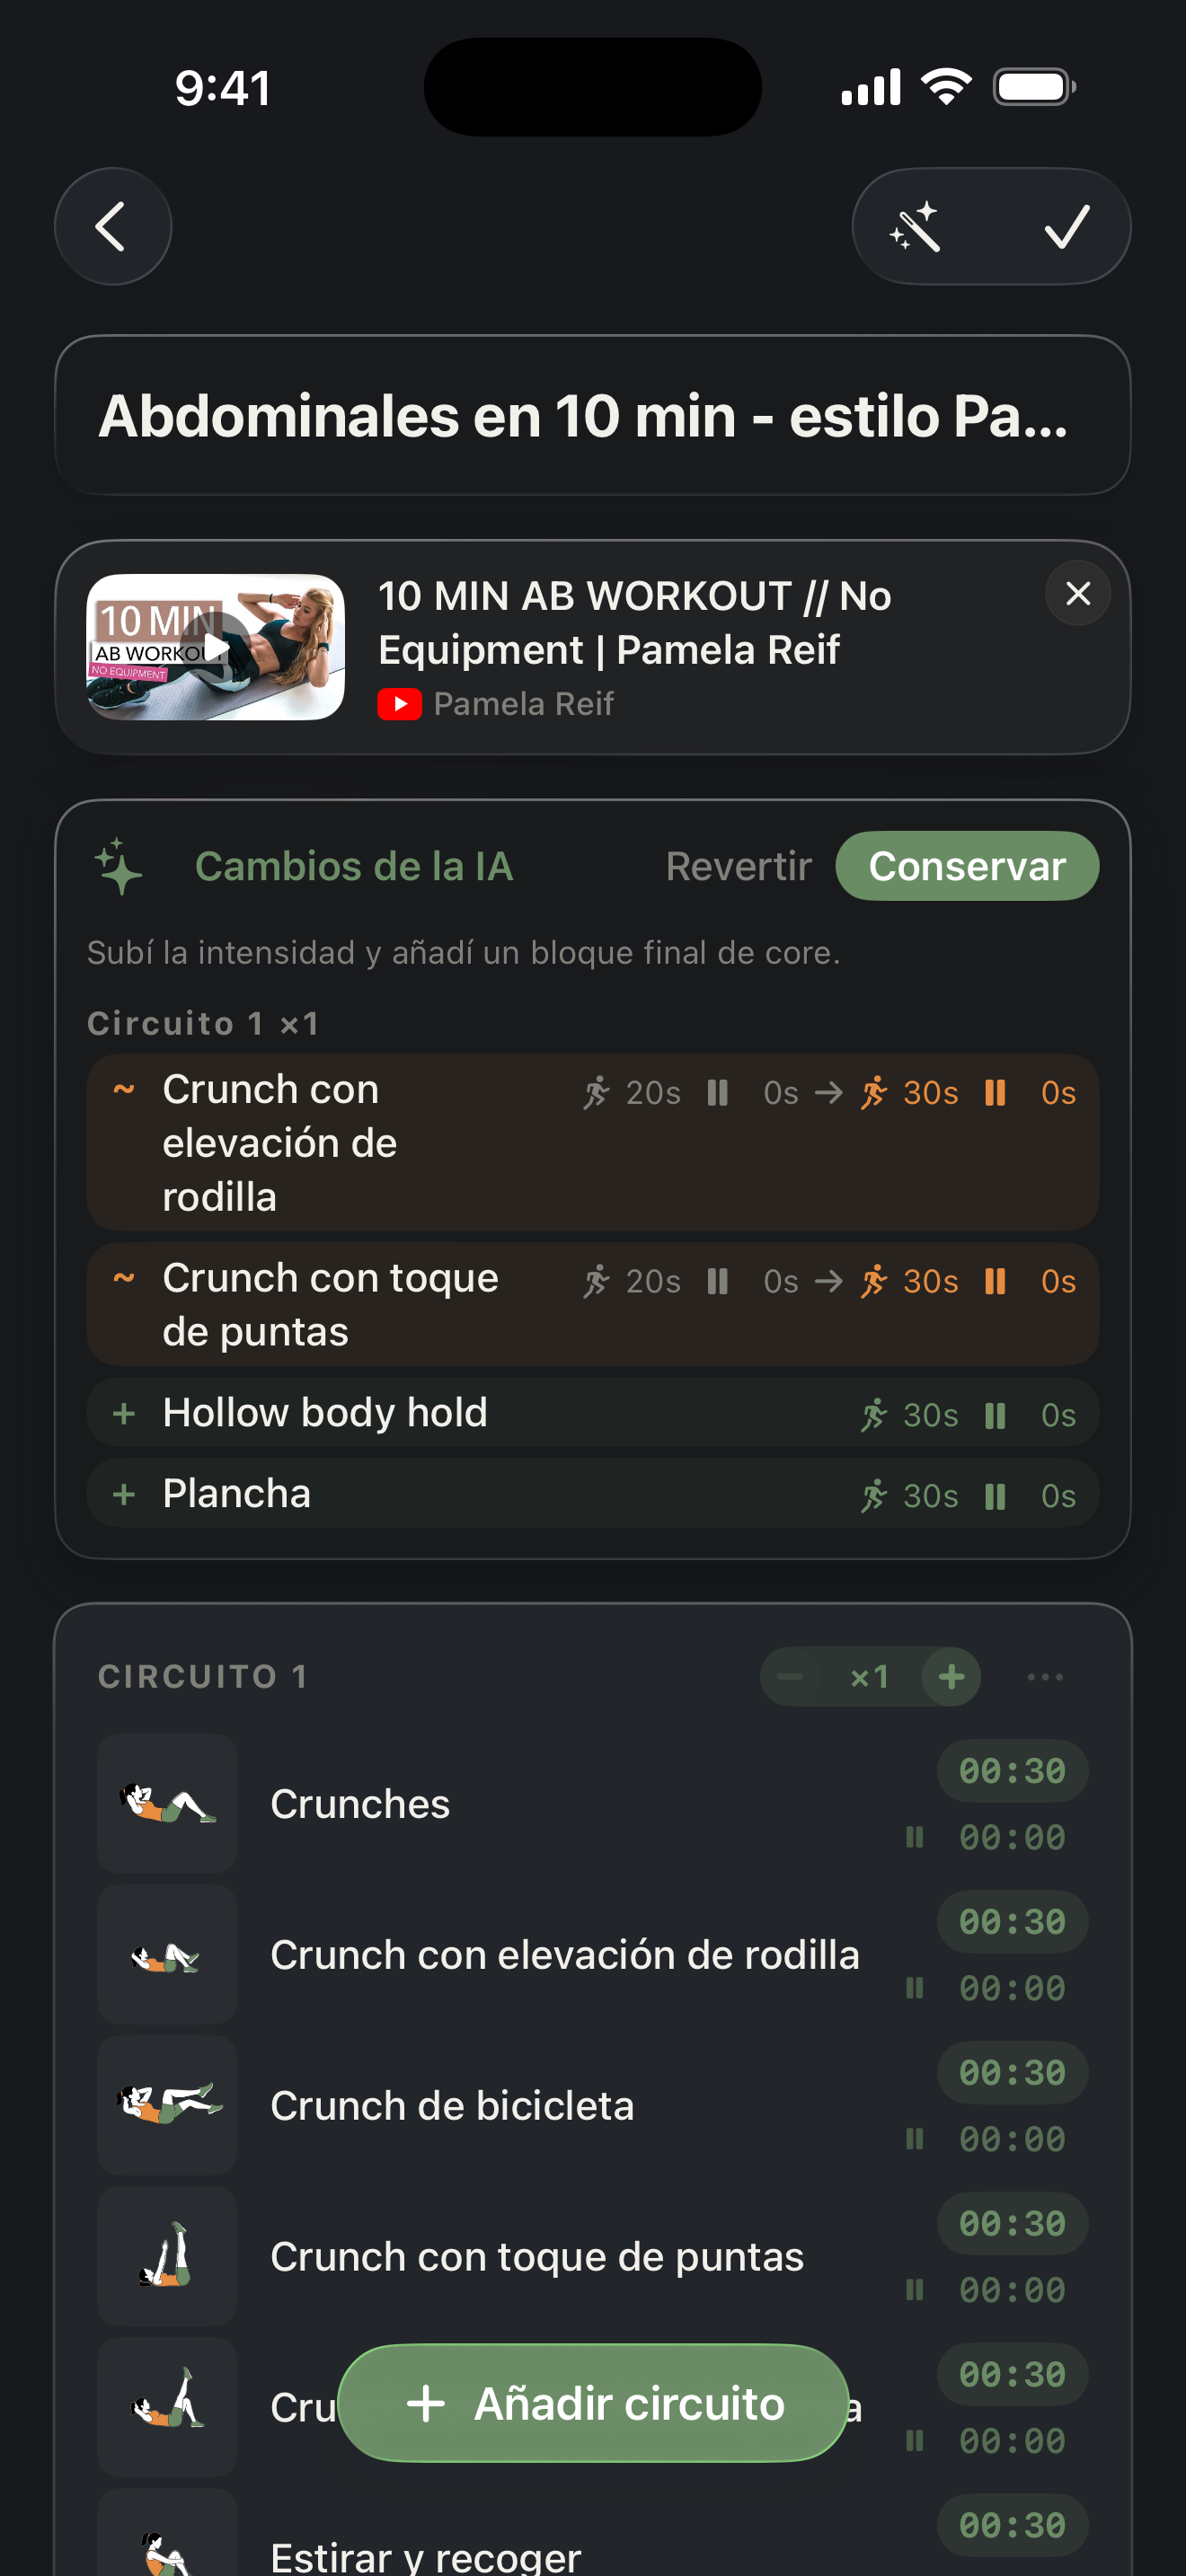The height and width of the screenshot is (2576, 1186).
Task: Open the Circuito 1 more options menu
Action: [x=1045, y=1677]
